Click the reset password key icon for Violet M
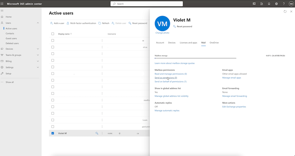Image resolution: width=295 pixels, height=156 pixels. click(x=97, y=133)
